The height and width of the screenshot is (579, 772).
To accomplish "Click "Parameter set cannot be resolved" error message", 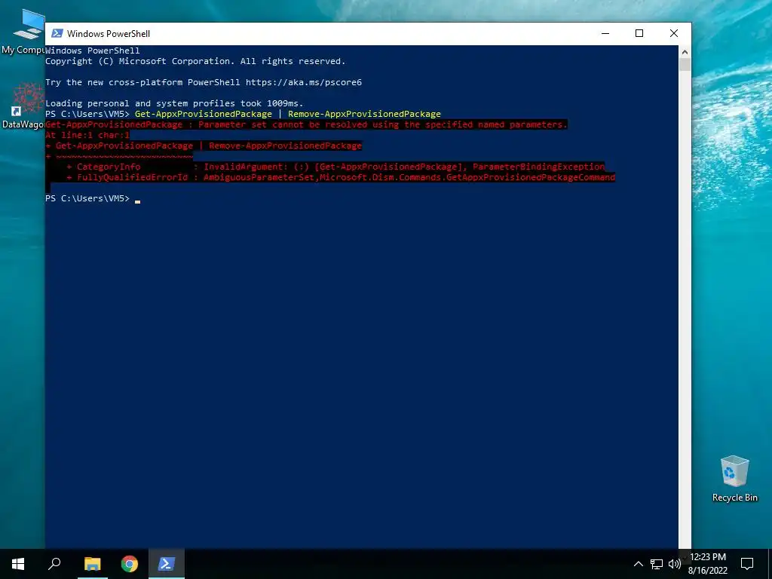I will 382,124.
